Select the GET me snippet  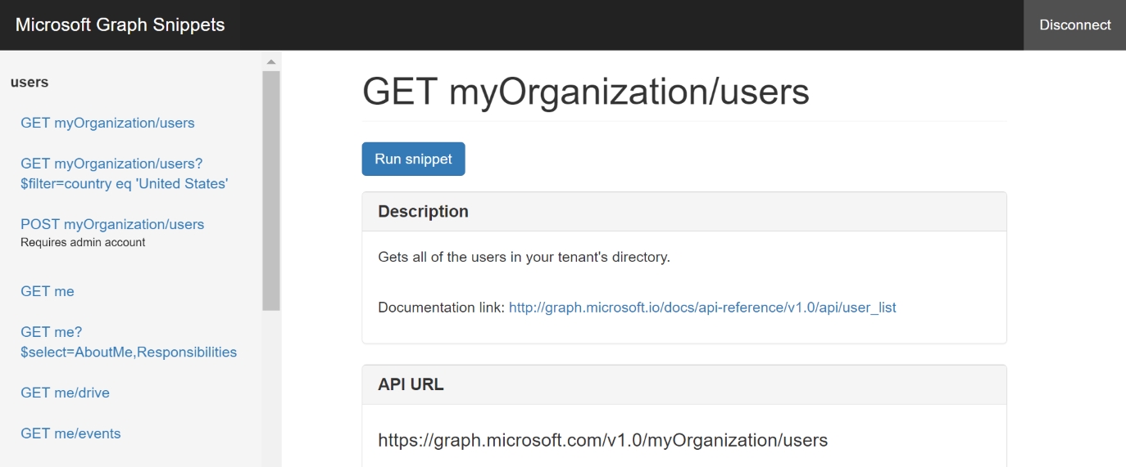(x=48, y=291)
